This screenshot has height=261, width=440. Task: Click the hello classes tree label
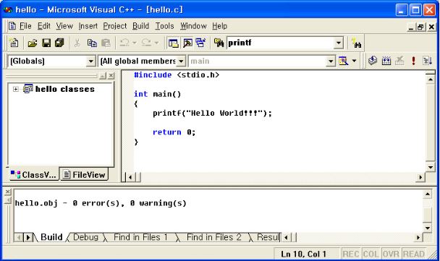point(65,89)
